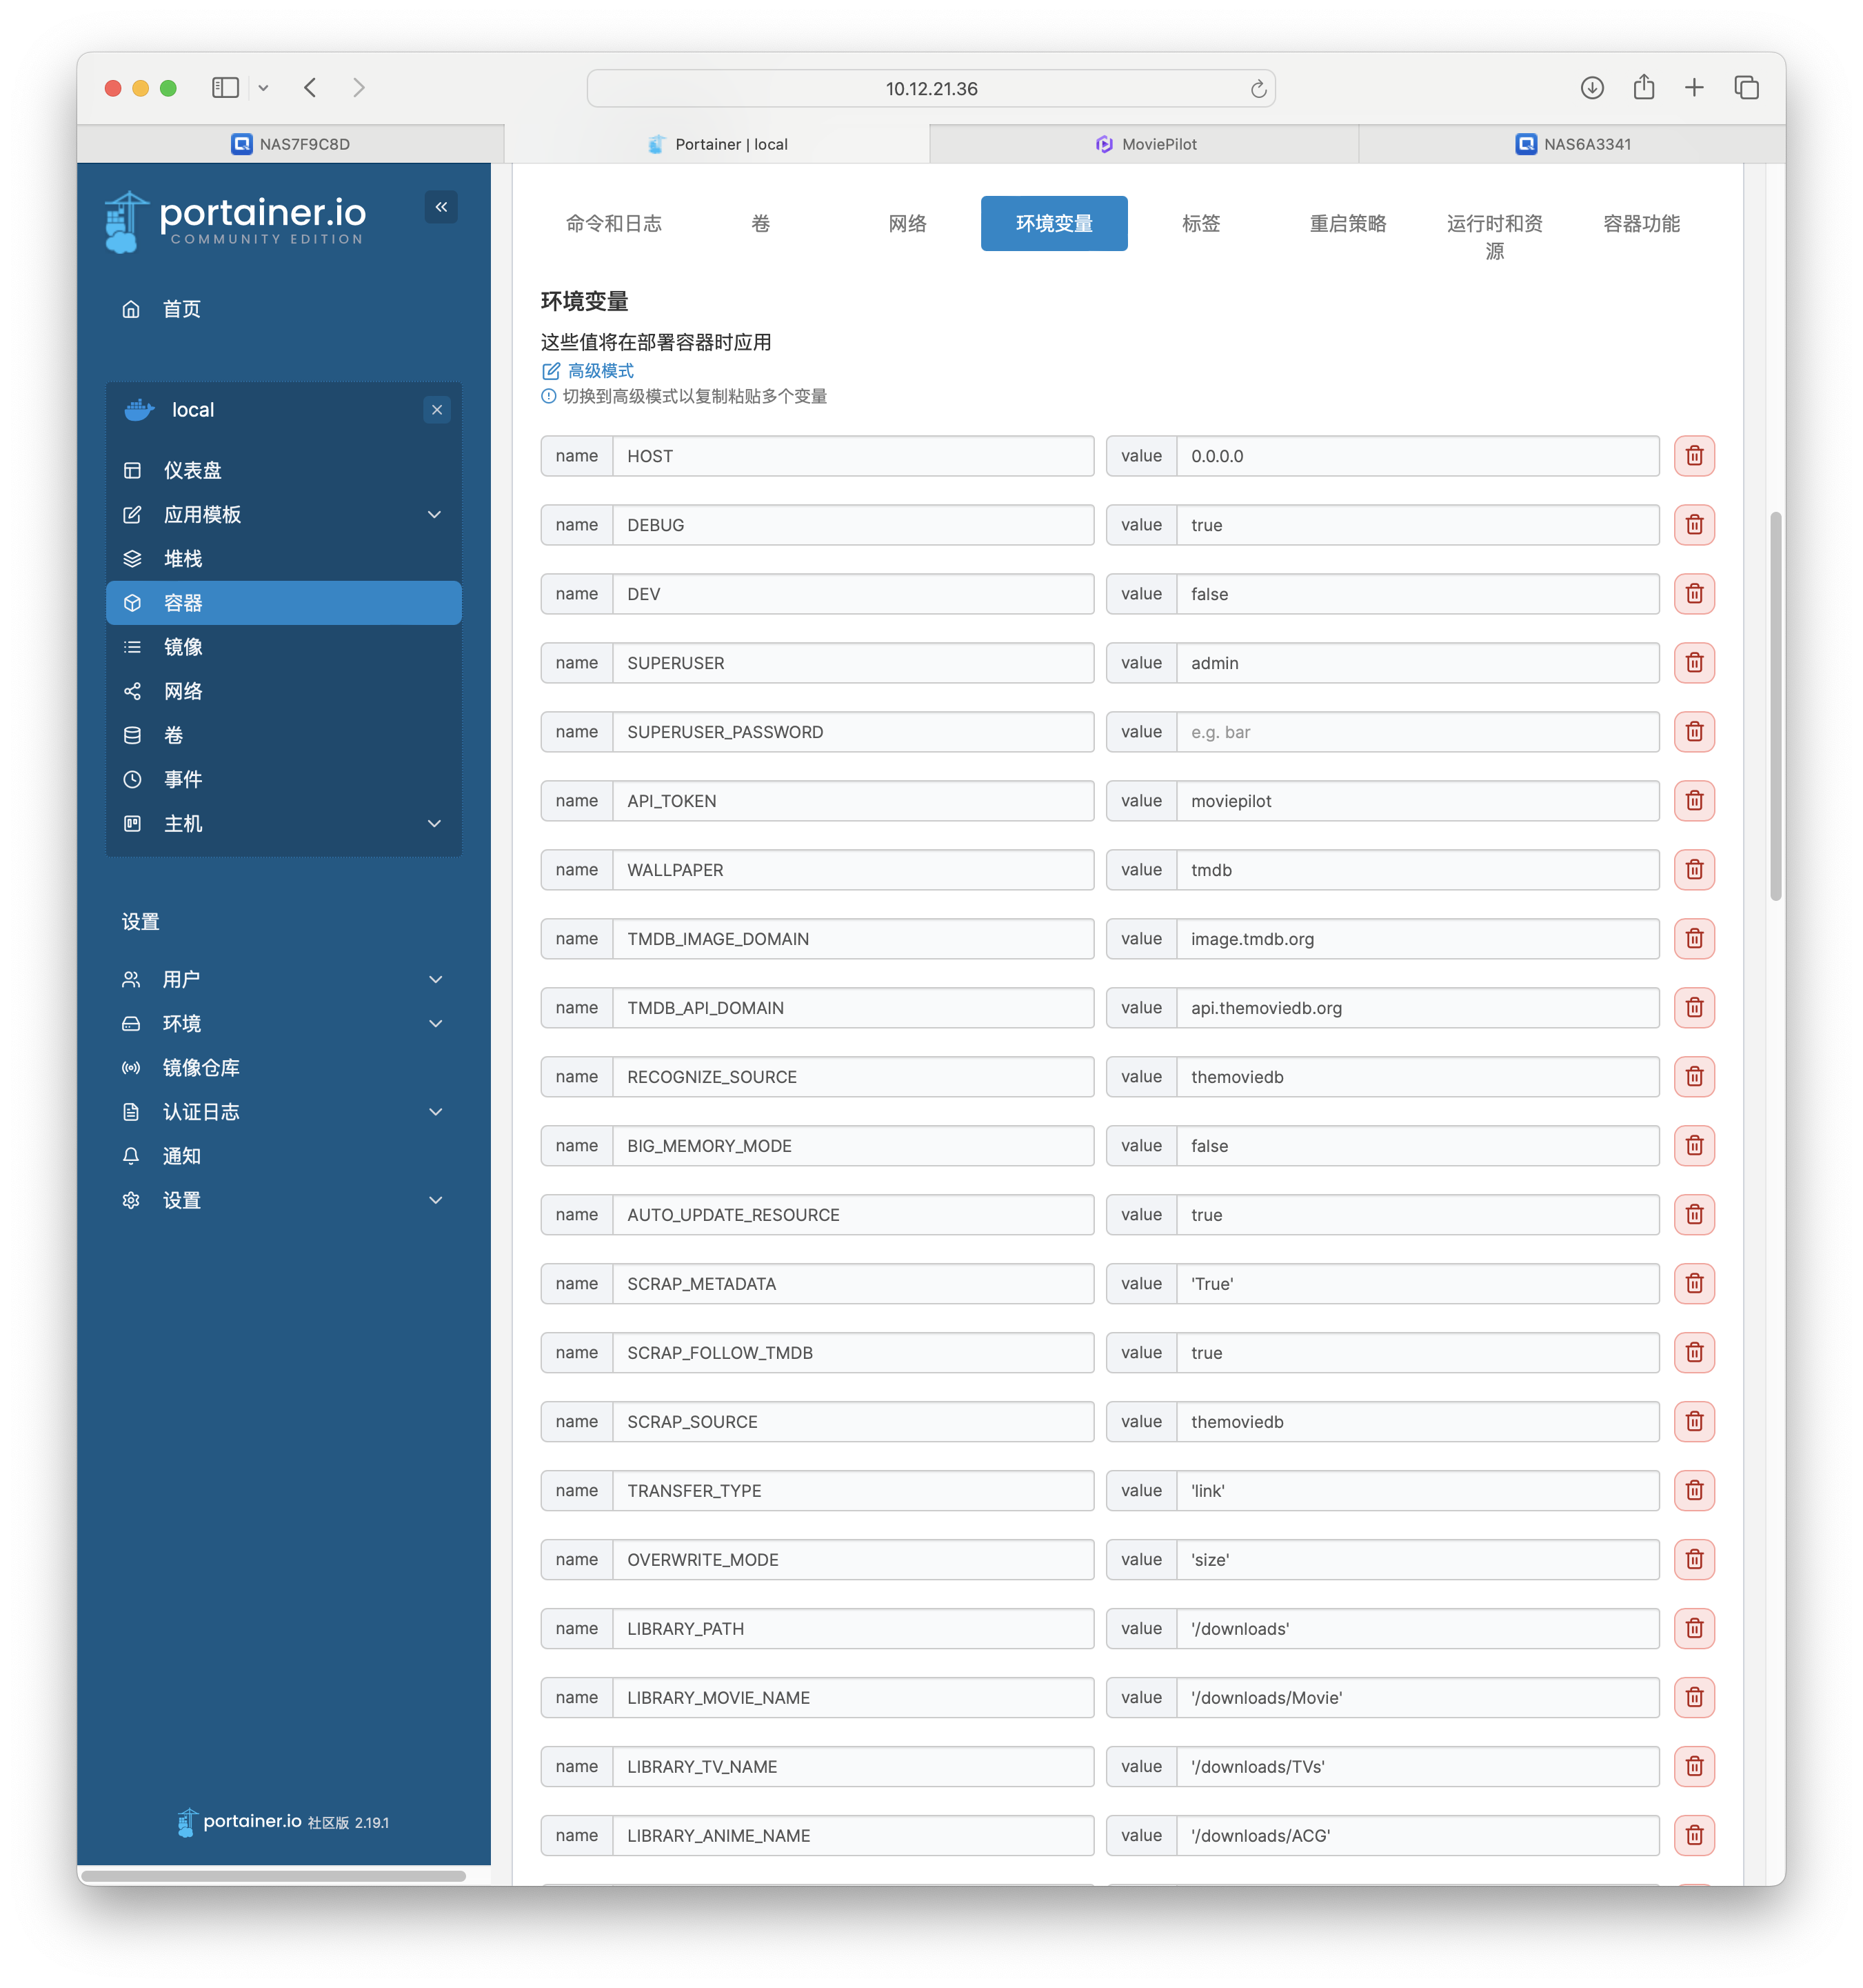
Task: Delete the LIBRARY_TV_NAME variable row
Action: click(1693, 1767)
